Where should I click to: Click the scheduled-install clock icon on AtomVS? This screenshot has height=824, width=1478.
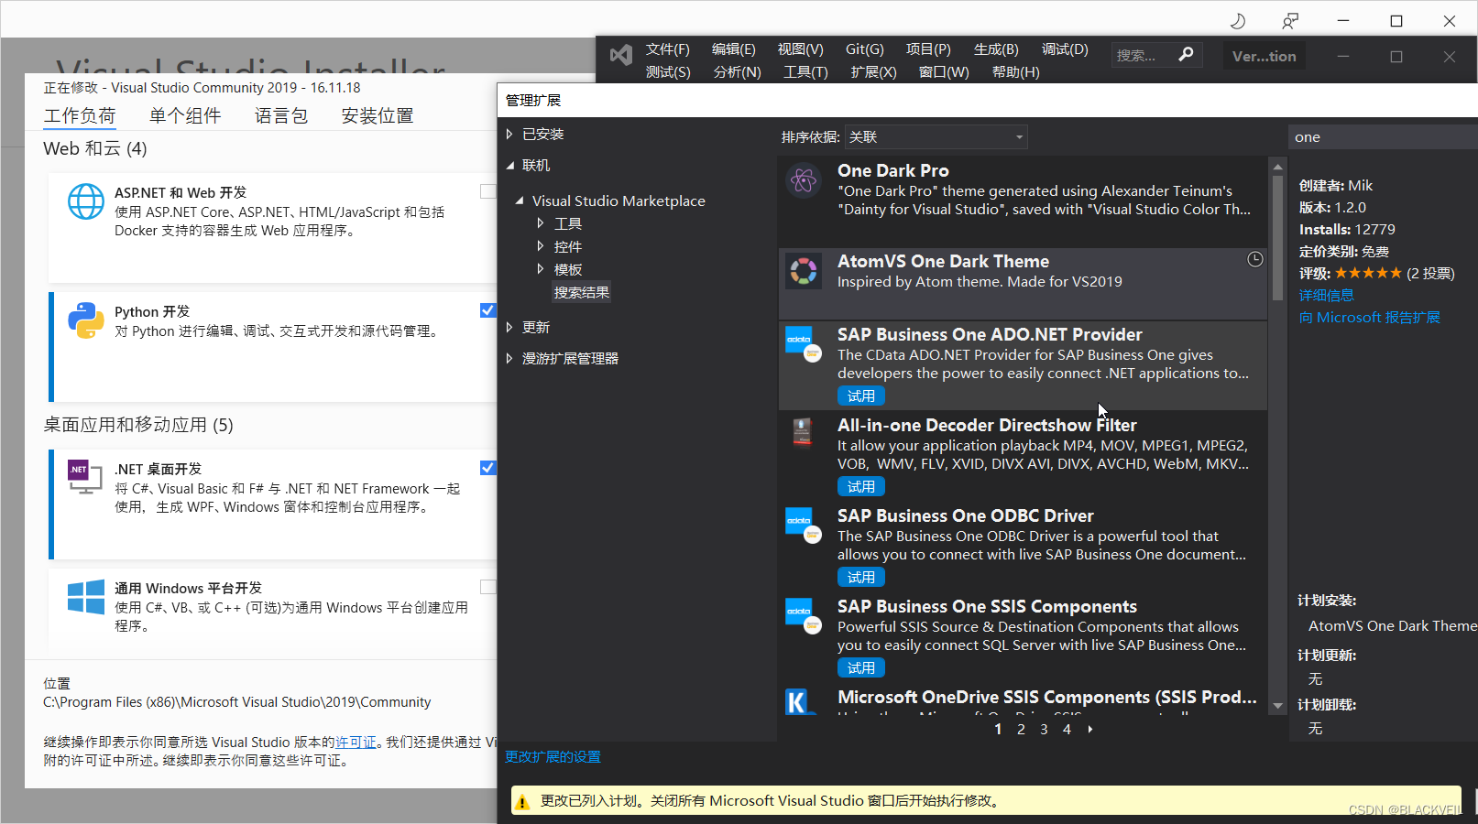pyautogui.click(x=1255, y=259)
